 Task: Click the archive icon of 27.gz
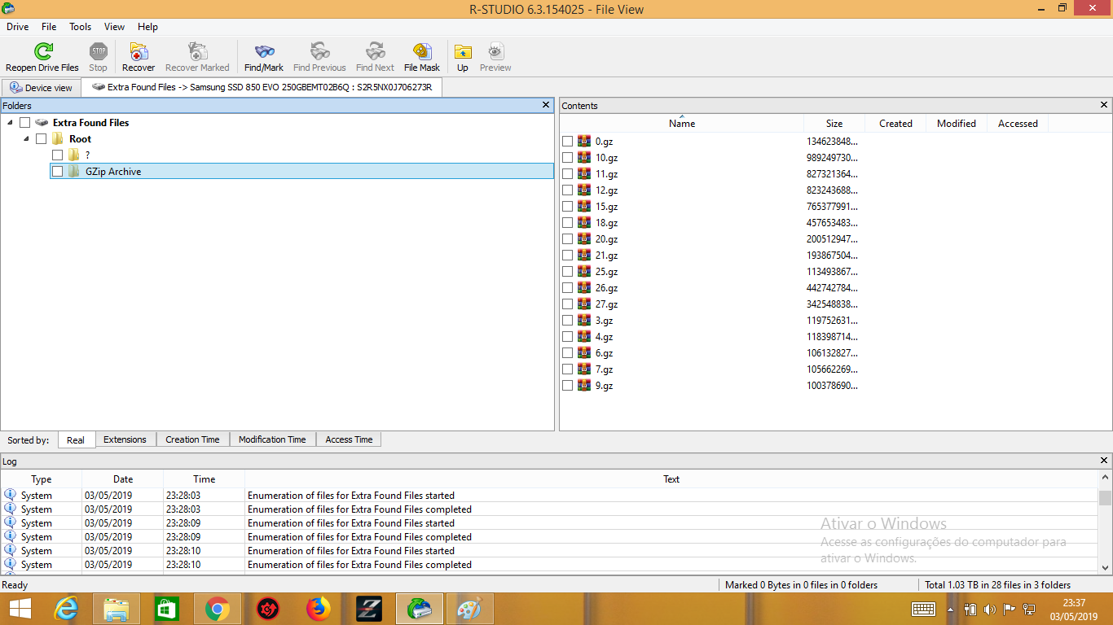click(x=584, y=304)
